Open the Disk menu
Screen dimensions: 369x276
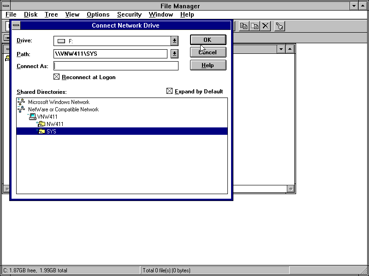click(x=30, y=15)
